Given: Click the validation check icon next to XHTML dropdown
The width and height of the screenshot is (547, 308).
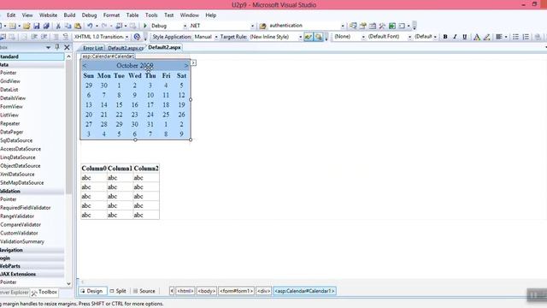Looking at the screenshot, I should pyautogui.click(x=137, y=37).
